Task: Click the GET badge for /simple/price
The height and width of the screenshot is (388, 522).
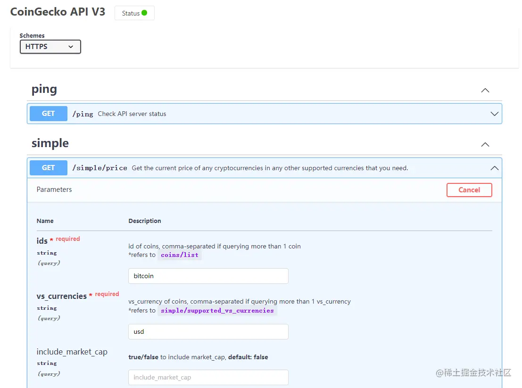Action: point(48,168)
